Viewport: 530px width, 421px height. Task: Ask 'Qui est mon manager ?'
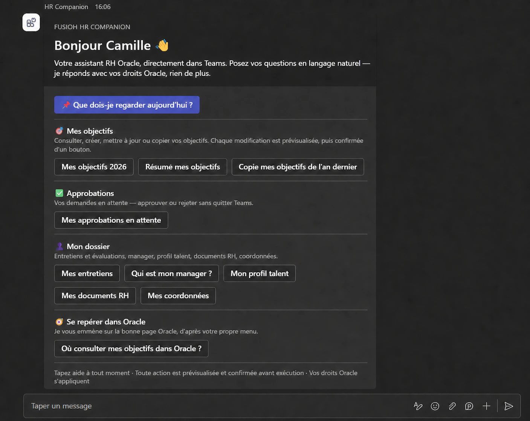click(x=171, y=273)
